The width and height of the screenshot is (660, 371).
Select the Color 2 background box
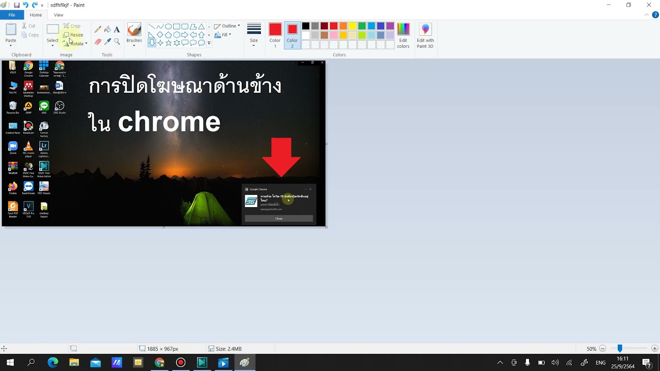[x=292, y=36]
